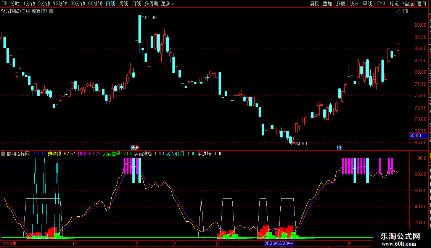Select the 日线 daily tab
Image resolution: width=431 pixels, height=248 pixels.
pos(111,3)
